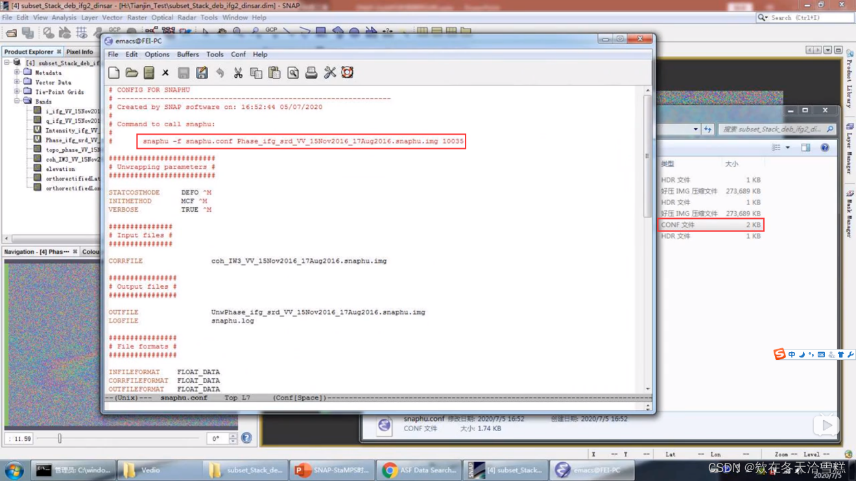The image size is (856, 481).
Task: Click the Help lifebuoy icon in emacs toolbar
Action: click(x=348, y=73)
